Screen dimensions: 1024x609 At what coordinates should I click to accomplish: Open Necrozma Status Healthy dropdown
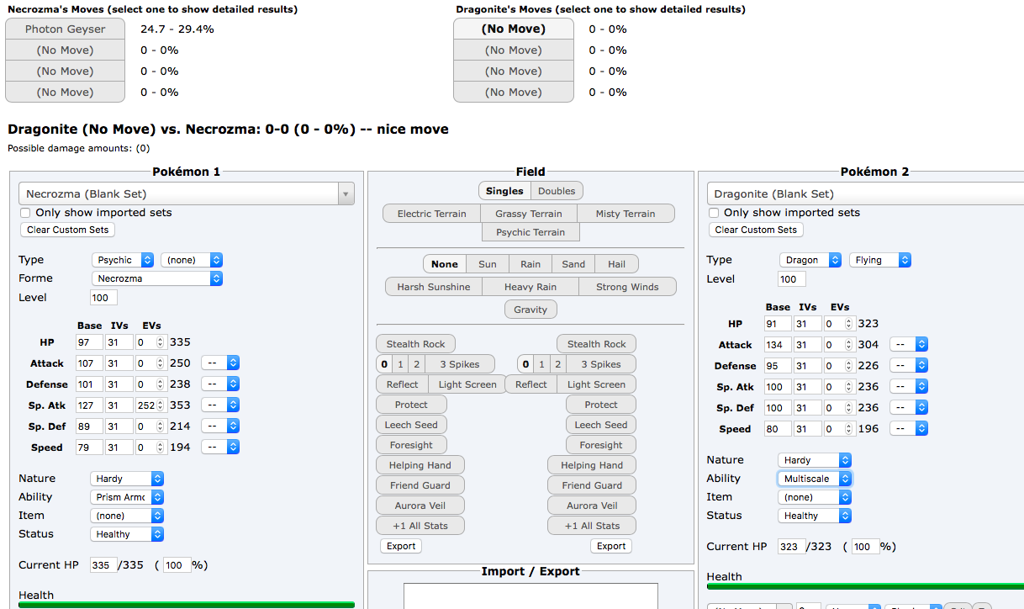click(127, 534)
